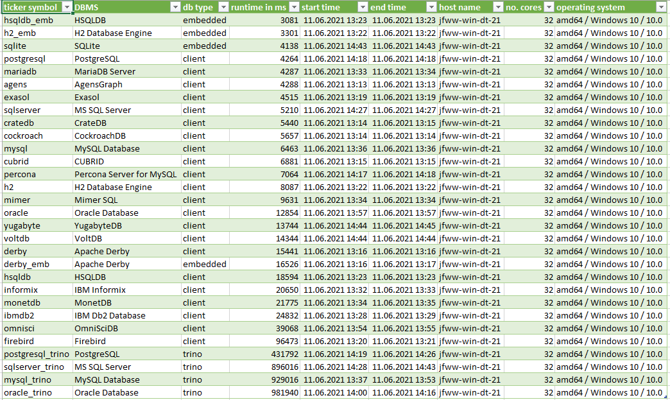Select the ticker cell 'sqlserver'
This screenshot has width=670, height=400.
37,110
